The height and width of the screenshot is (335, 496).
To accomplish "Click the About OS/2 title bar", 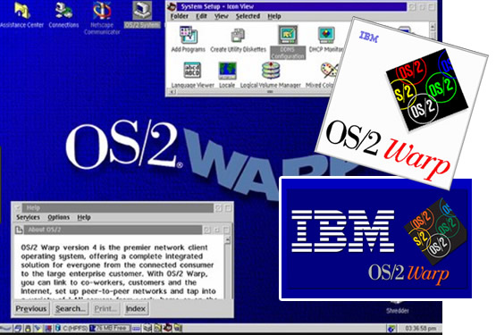I will tap(113, 230).
